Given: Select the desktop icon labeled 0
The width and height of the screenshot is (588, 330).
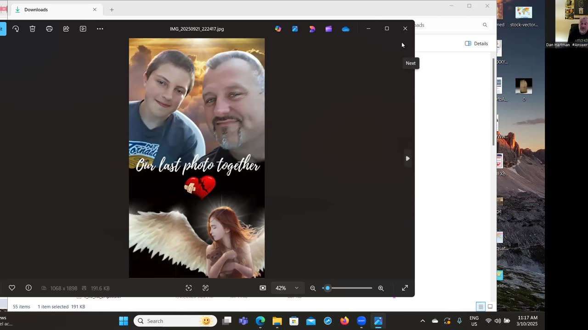Looking at the screenshot, I should click(x=524, y=89).
